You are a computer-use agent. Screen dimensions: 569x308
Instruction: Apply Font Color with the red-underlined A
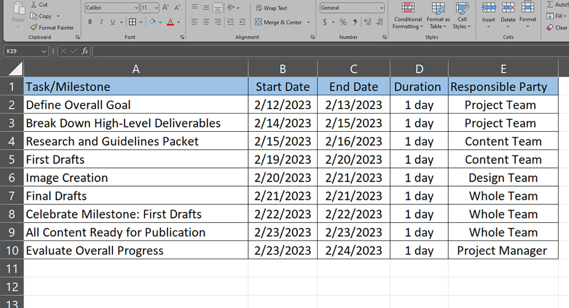(170, 22)
